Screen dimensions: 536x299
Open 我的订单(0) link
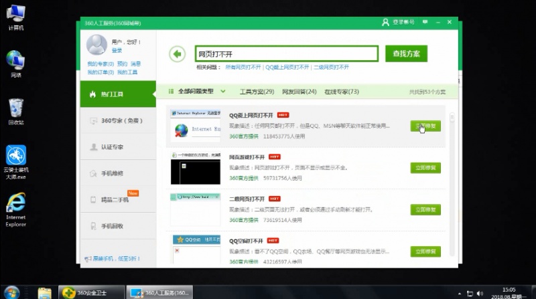tap(100, 72)
